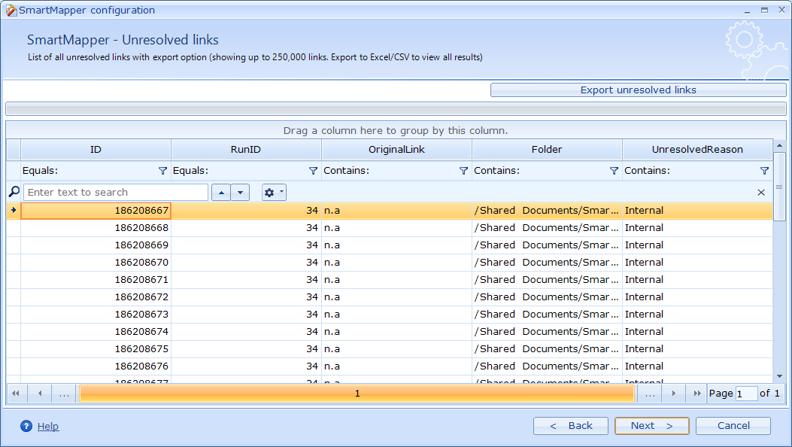Open the Help link
Screen dimensions: 792x447
coord(48,426)
